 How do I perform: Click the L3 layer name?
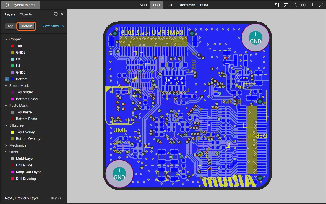click(x=18, y=59)
